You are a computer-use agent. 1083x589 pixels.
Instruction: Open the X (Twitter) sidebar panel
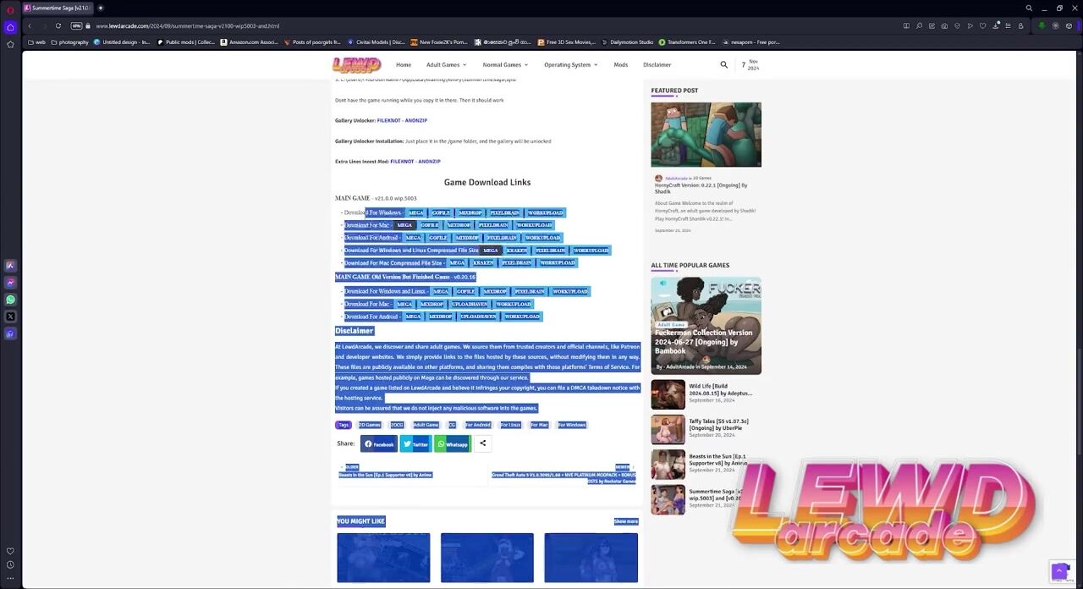(10, 317)
